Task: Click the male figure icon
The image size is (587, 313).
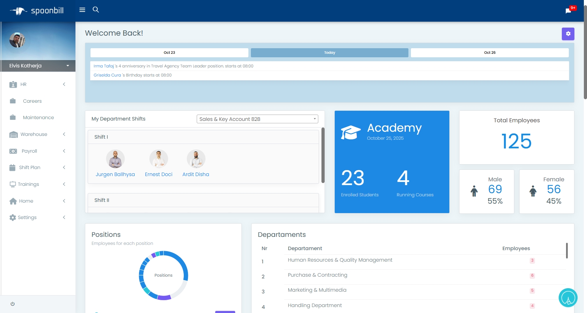Action: coord(474,191)
